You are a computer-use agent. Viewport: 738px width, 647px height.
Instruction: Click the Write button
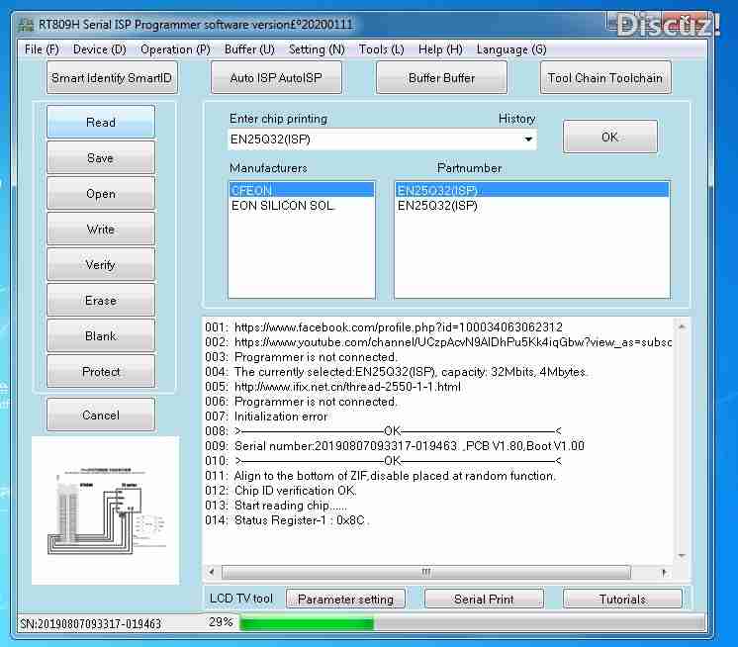(101, 230)
